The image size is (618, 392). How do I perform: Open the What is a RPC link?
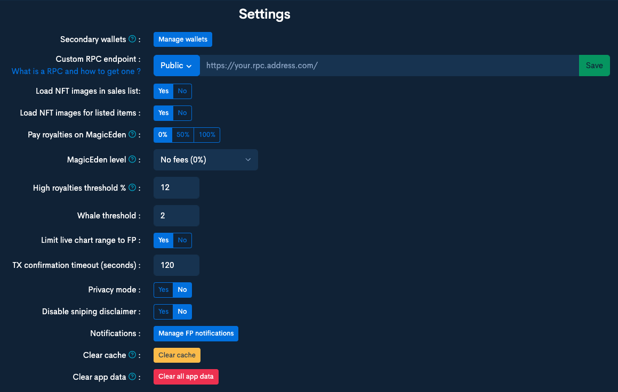[x=76, y=71]
